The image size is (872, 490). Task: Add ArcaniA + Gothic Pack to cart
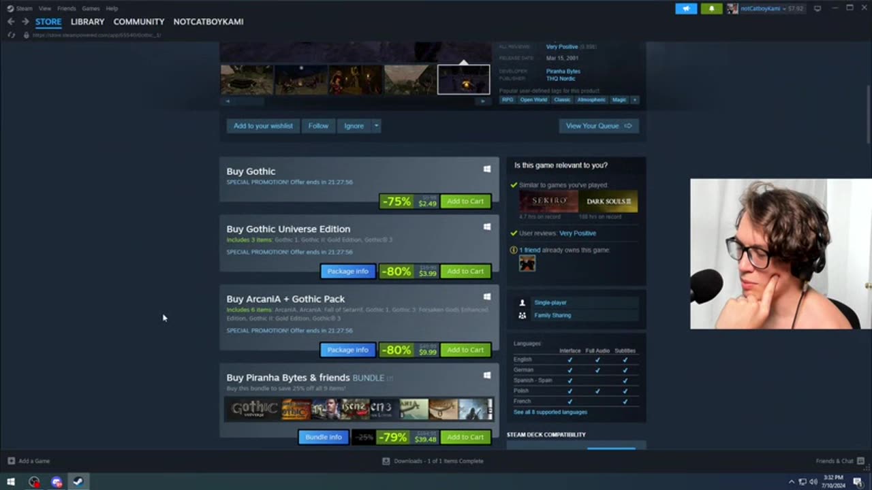click(x=465, y=350)
